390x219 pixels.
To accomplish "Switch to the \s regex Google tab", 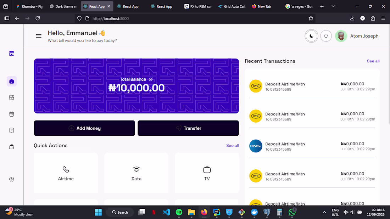I will click(x=300, y=6).
